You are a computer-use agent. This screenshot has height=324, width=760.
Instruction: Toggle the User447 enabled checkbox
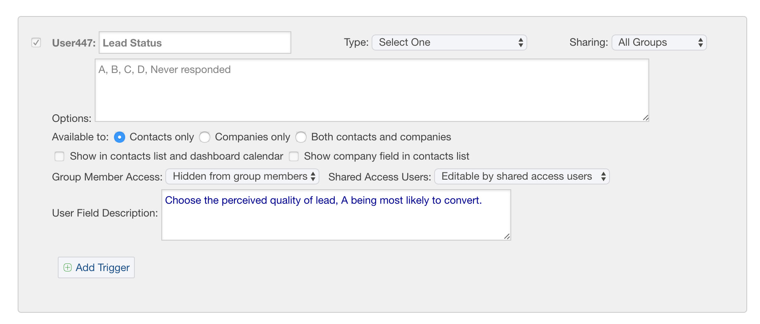click(36, 43)
